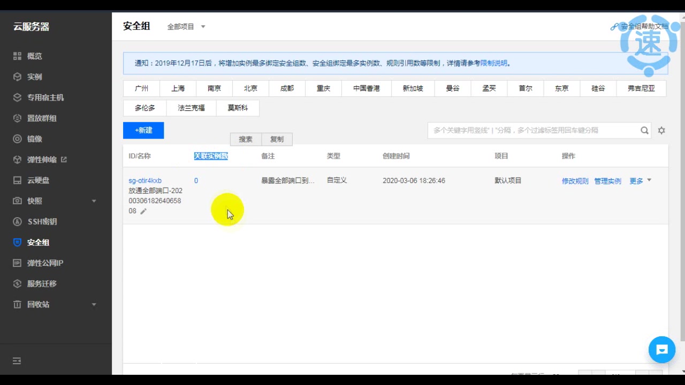
Task: Switch to 中国香港 region
Action: [x=367, y=89]
